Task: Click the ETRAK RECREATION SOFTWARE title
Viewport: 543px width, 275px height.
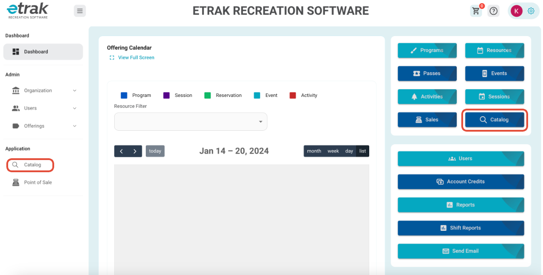Action: pos(281,11)
